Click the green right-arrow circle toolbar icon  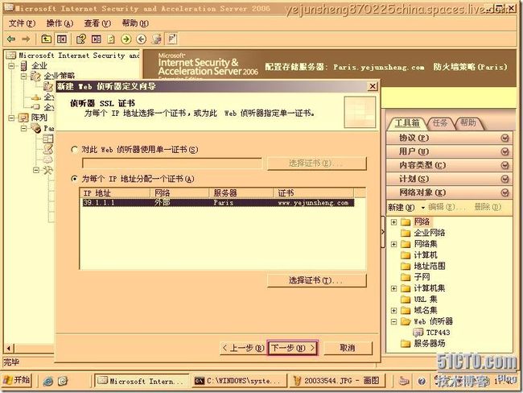(x=126, y=39)
